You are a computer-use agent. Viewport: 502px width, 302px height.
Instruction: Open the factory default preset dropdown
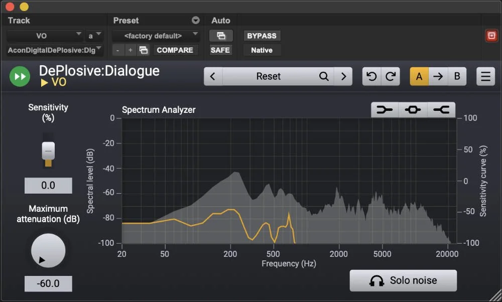coord(156,36)
